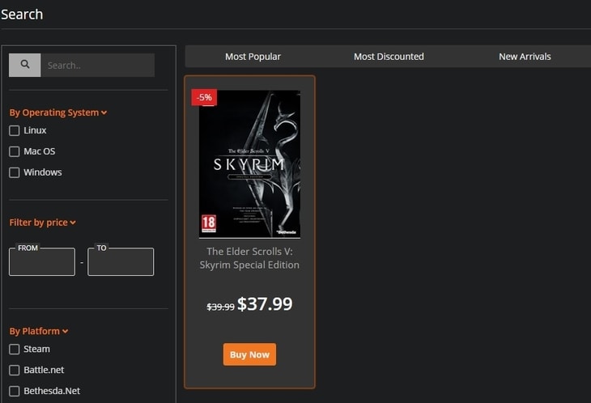Image resolution: width=591 pixels, height=403 pixels.
Task: Click the Search page heading
Action: point(22,15)
